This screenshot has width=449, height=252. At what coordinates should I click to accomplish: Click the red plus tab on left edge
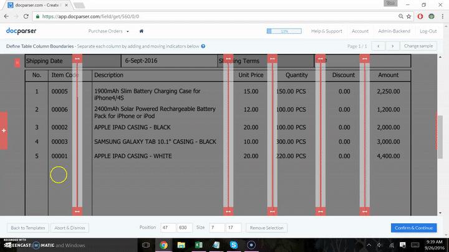pos(4,130)
